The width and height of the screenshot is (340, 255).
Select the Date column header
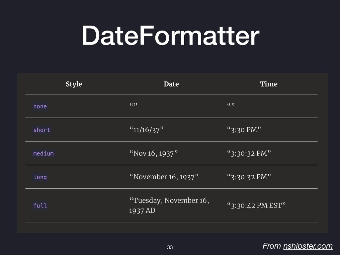coord(171,84)
